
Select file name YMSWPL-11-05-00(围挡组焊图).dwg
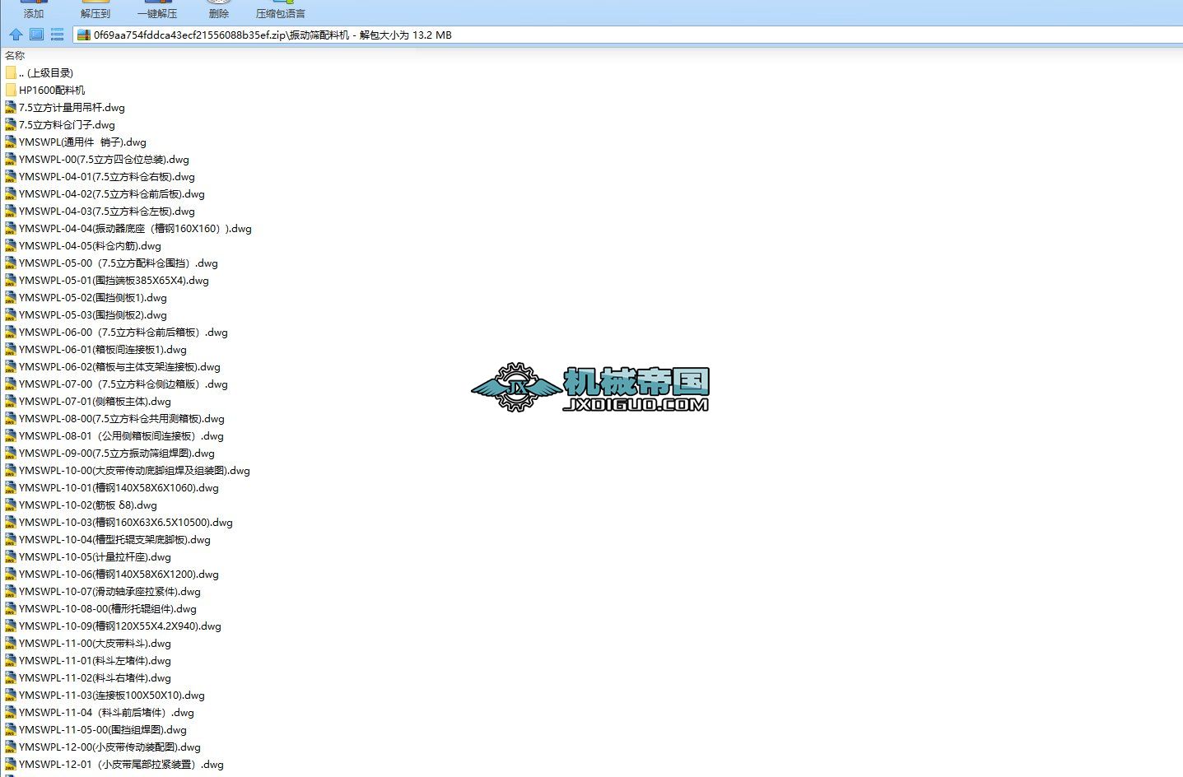[x=103, y=730]
